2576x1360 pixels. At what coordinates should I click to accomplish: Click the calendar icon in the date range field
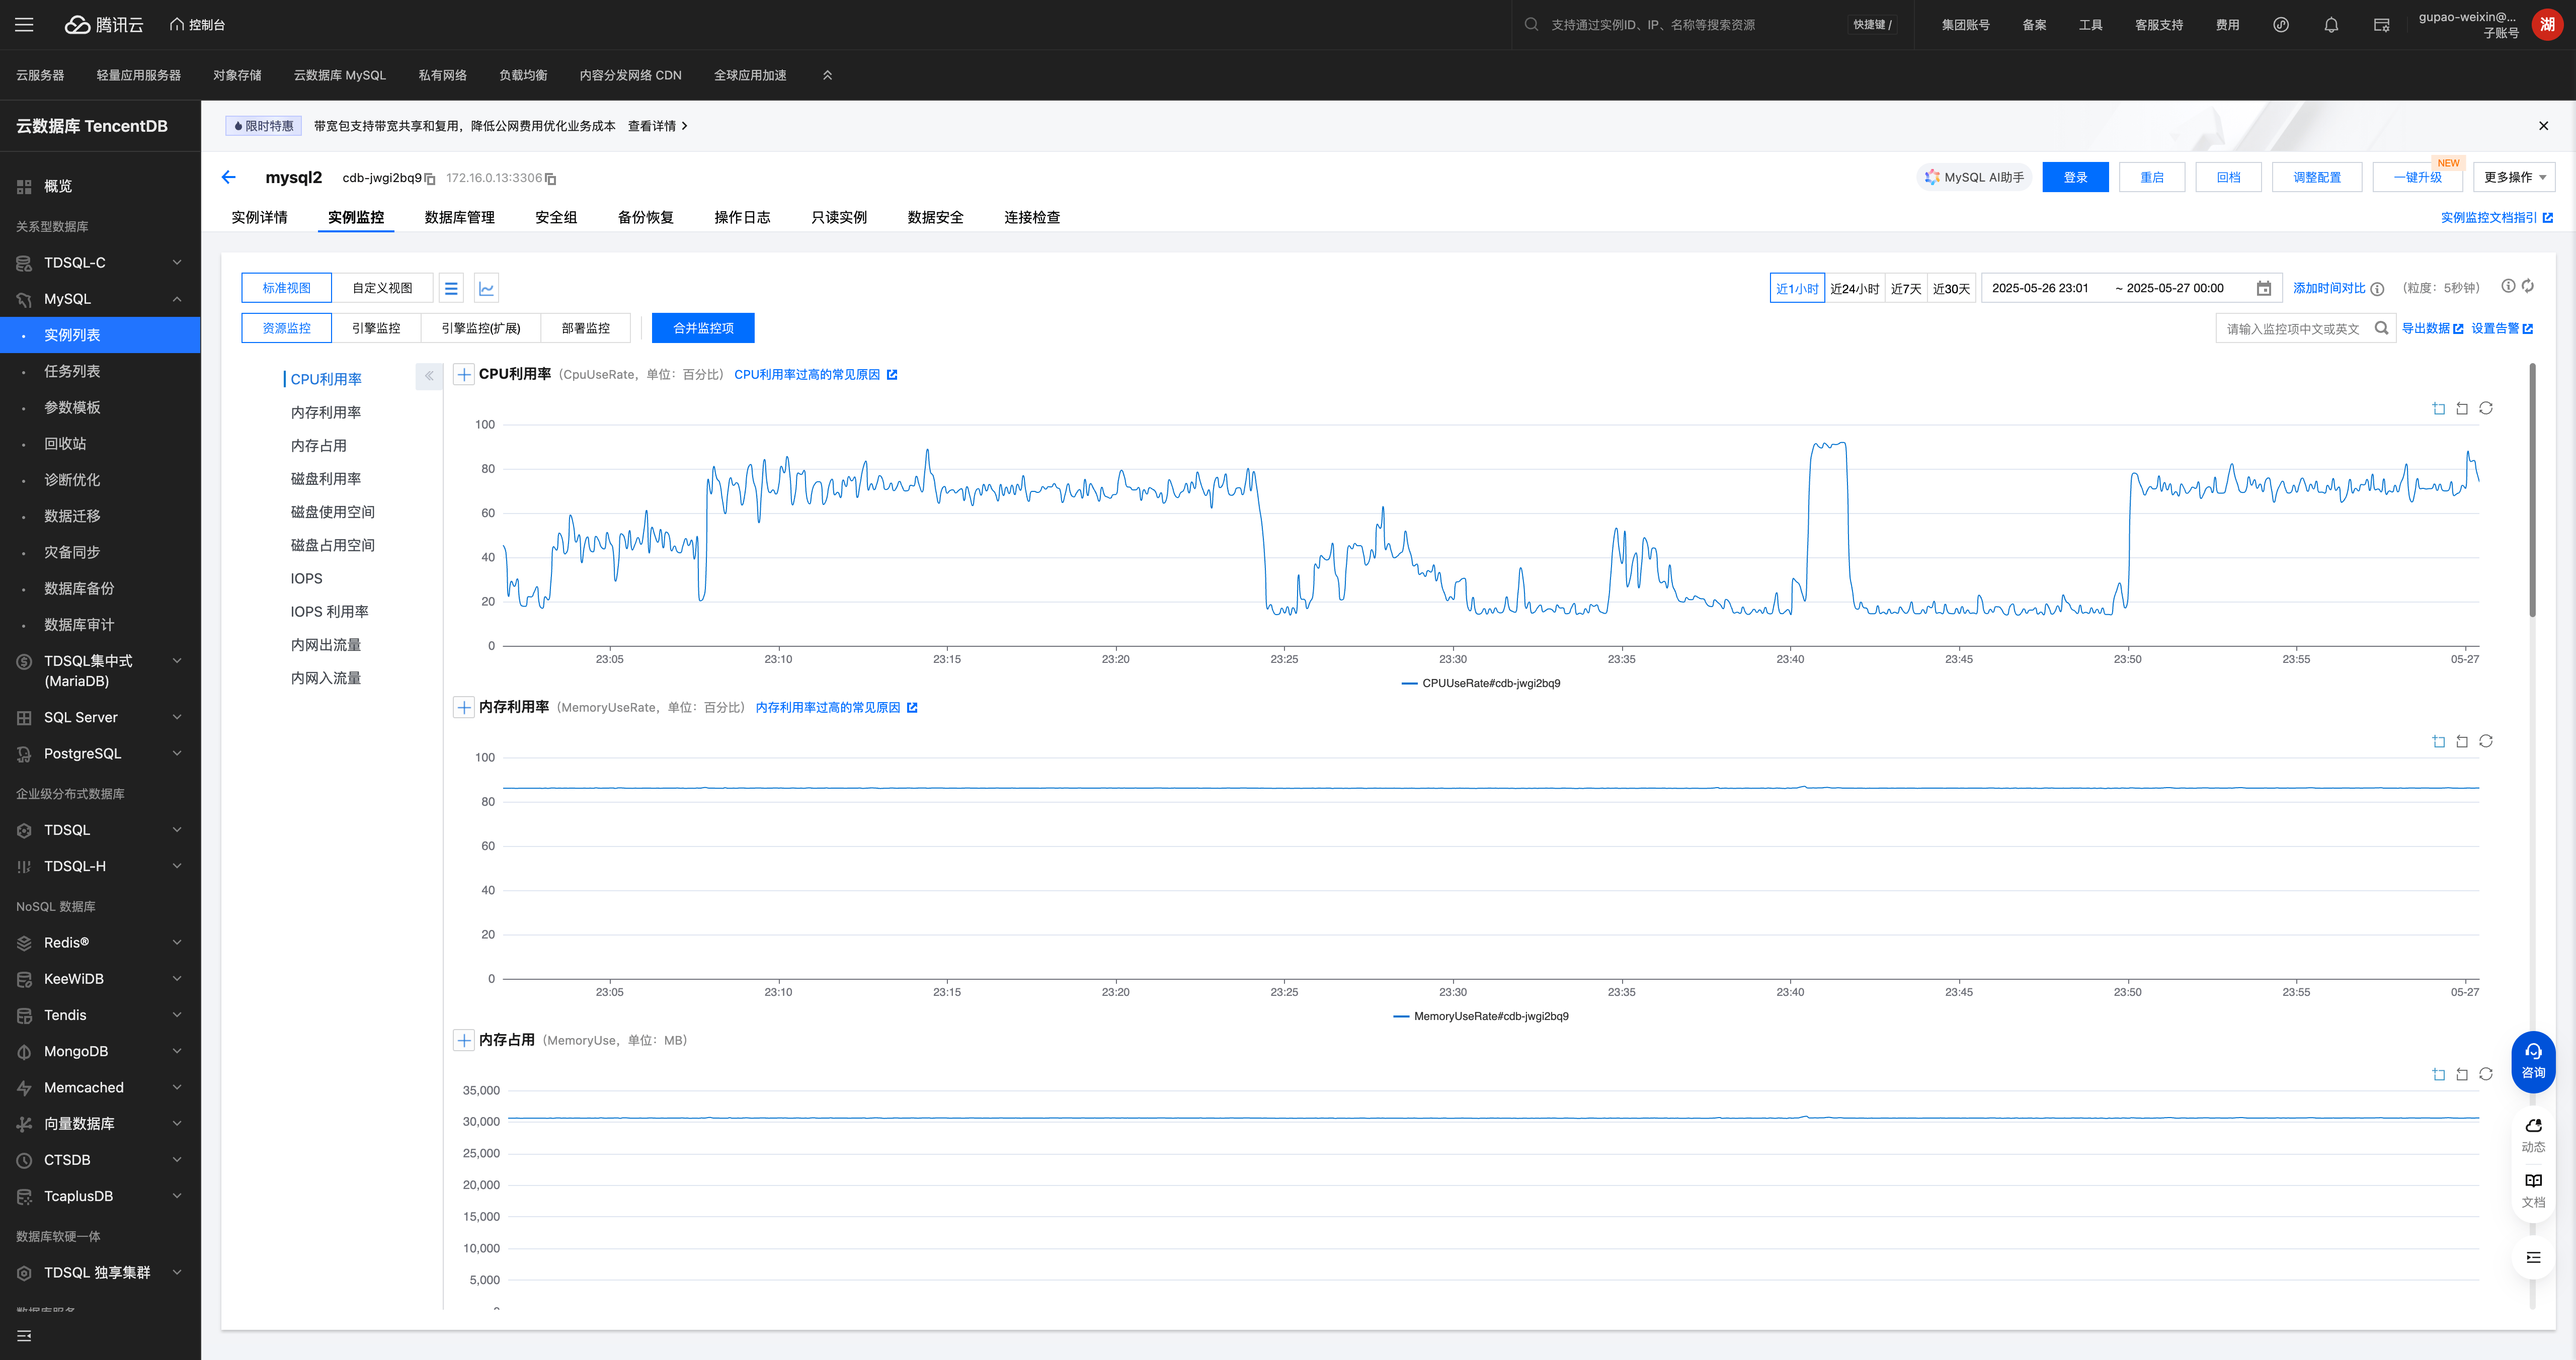click(x=2263, y=288)
